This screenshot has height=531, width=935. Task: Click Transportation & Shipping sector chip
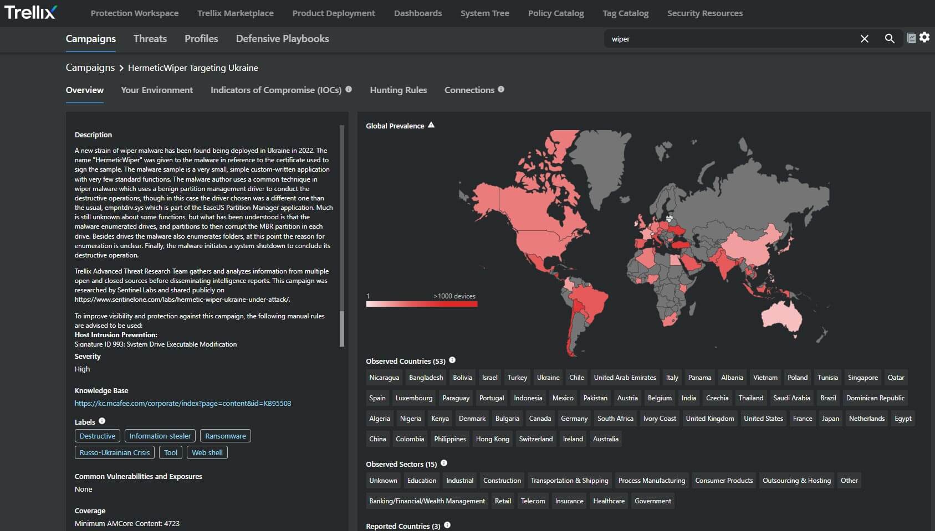569,481
